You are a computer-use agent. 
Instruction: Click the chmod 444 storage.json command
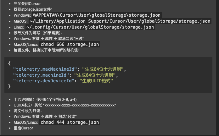70,122
